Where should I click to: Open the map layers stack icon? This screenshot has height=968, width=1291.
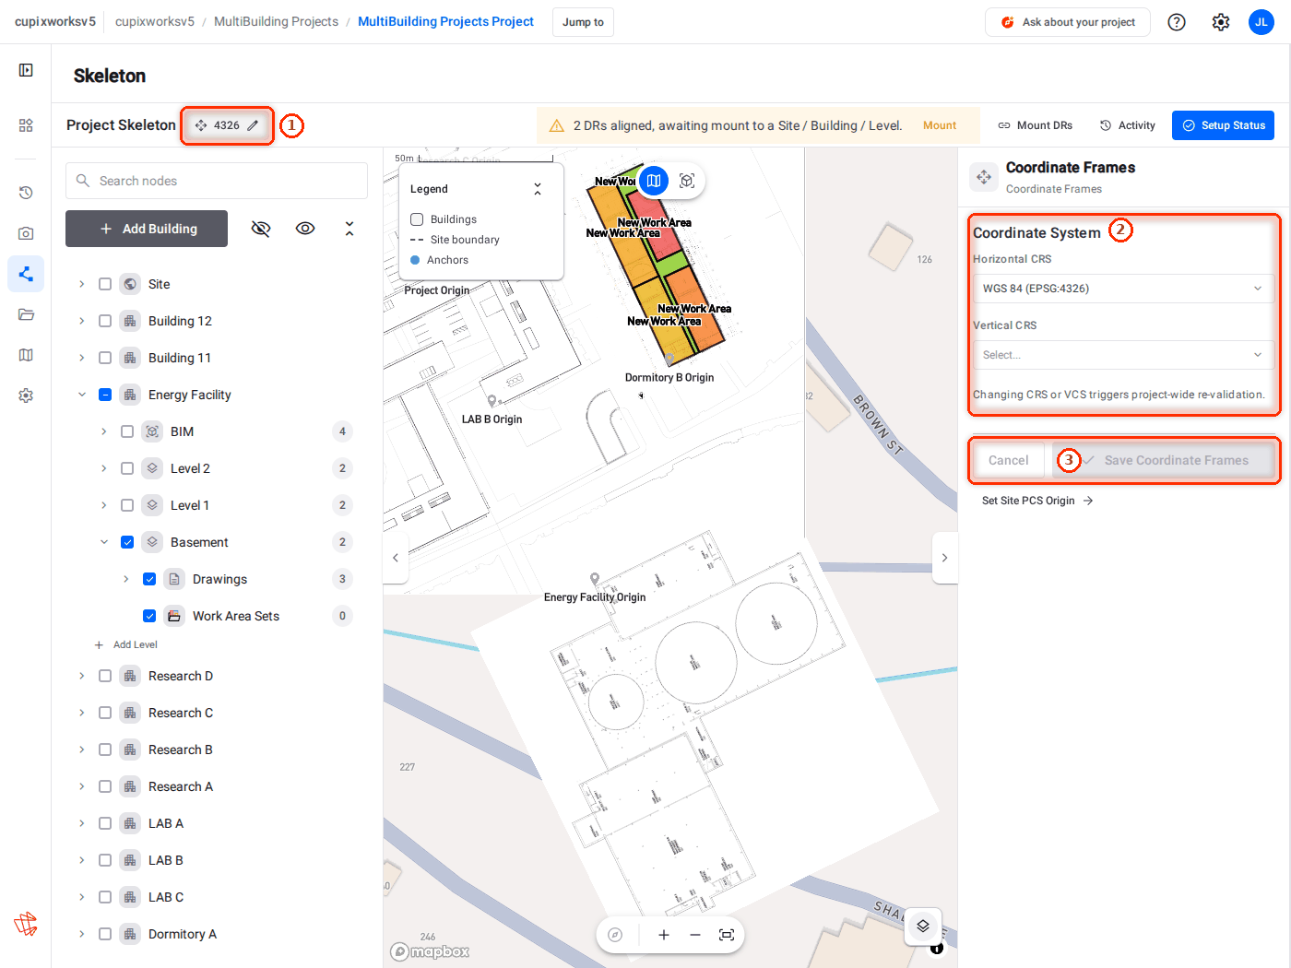click(923, 926)
